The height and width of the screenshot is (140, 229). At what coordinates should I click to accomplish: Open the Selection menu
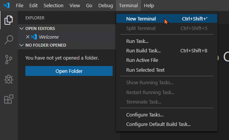click(53, 6)
